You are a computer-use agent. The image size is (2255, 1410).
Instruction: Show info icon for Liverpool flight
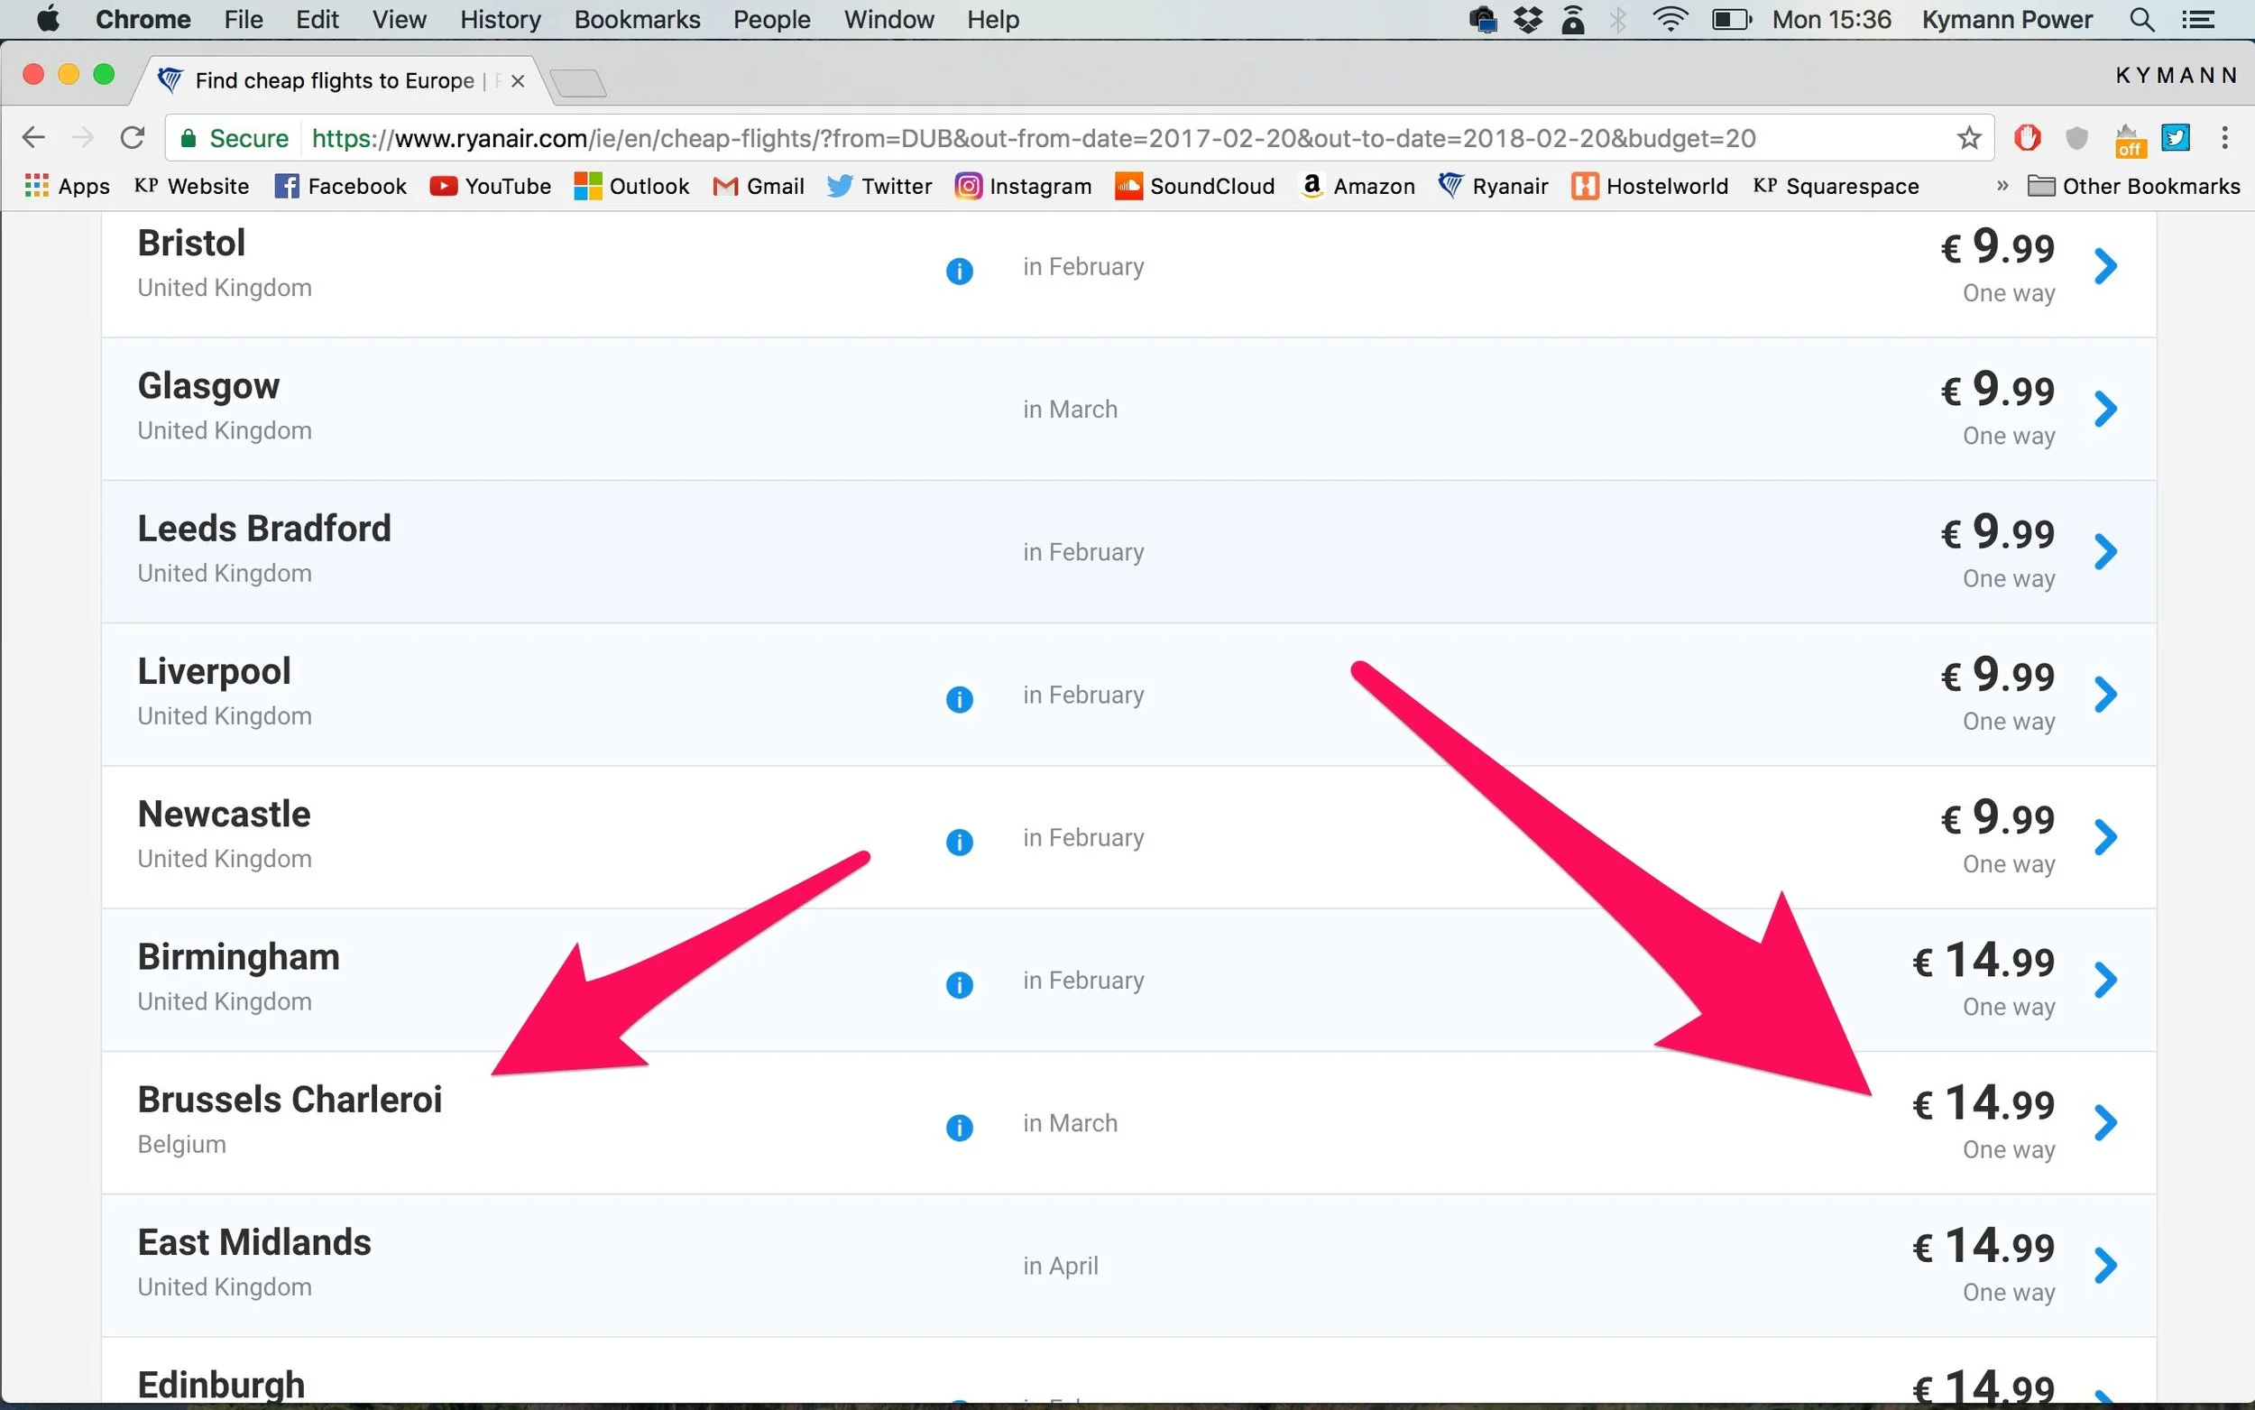pyautogui.click(x=959, y=699)
